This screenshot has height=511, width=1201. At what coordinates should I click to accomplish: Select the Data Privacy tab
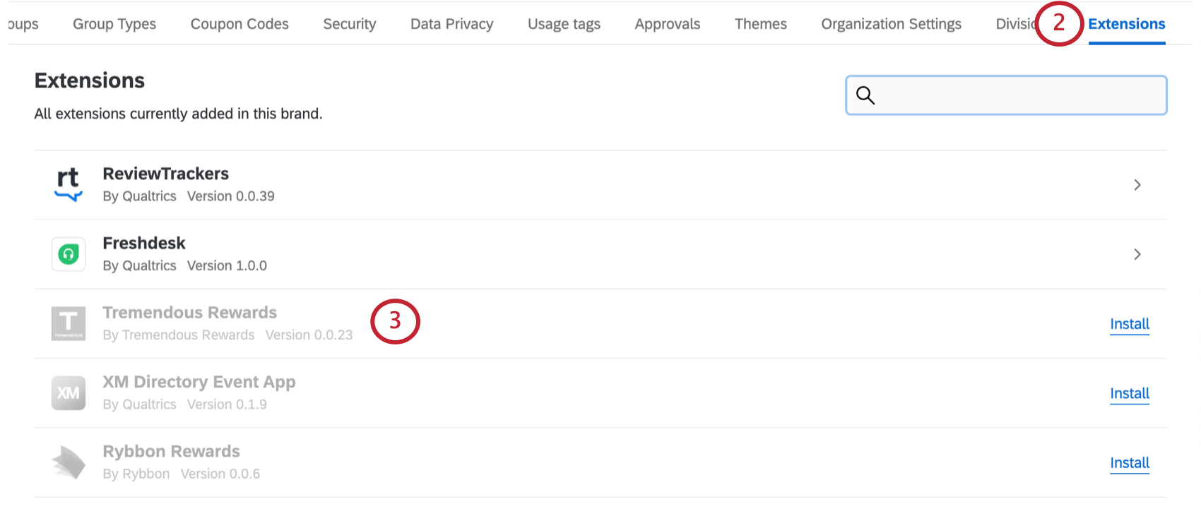coord(452,24)
